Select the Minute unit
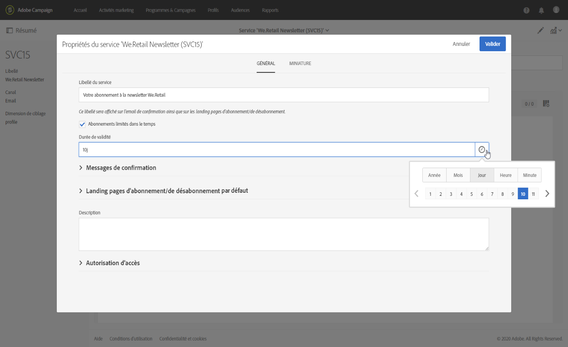The width and height of the screenshot is (568, 347). (529, 175)
